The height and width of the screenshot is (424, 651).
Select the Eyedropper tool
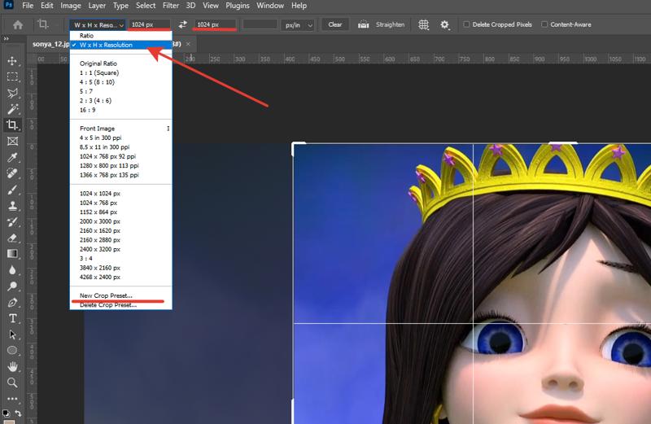12,157
